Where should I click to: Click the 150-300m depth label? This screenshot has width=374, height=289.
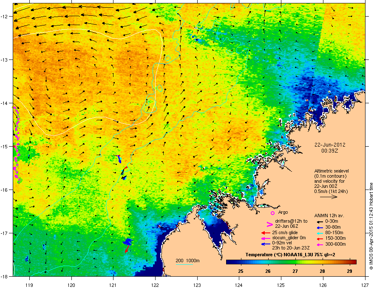click(x=335, y=238)
